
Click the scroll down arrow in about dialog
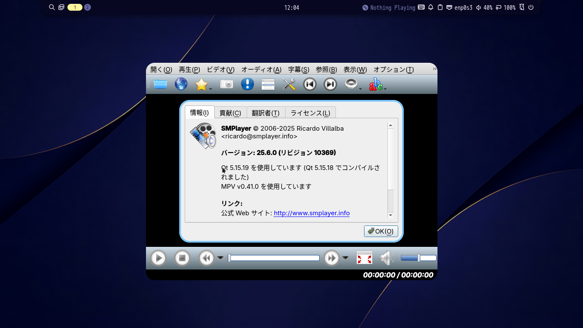click(390, 215)
